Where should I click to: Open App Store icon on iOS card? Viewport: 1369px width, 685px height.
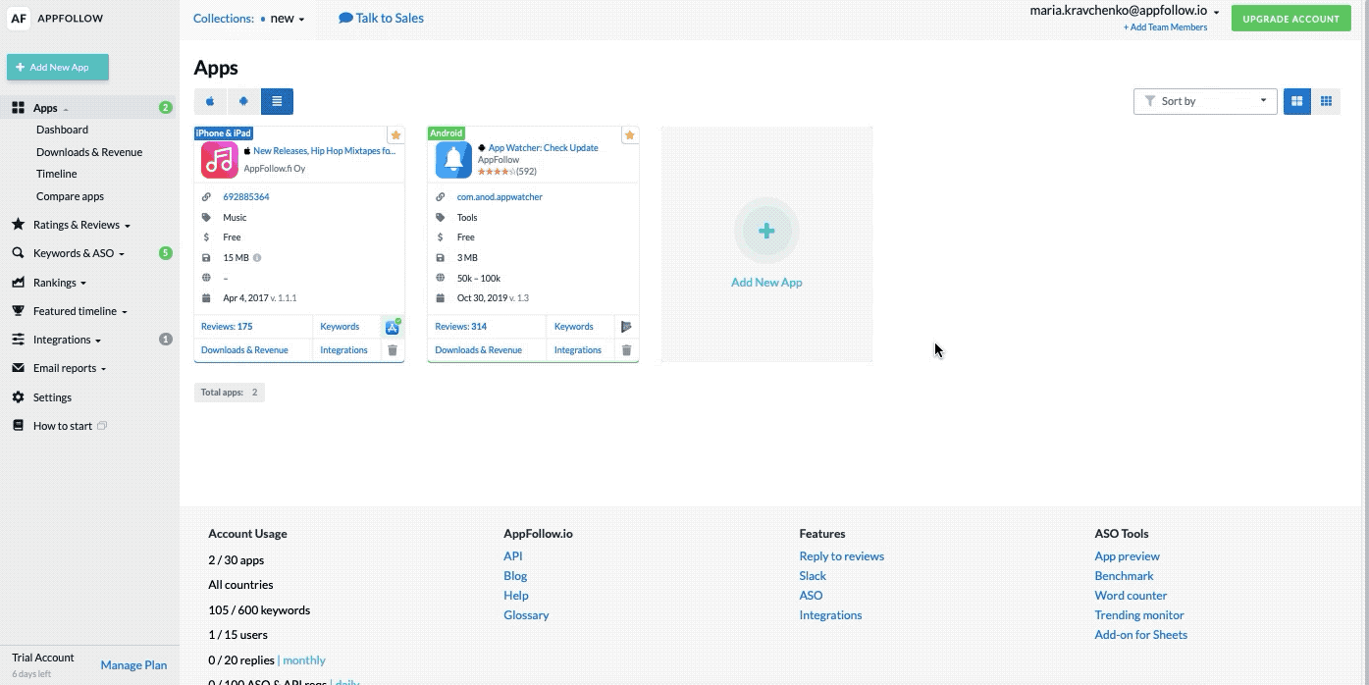pos(393,327)
